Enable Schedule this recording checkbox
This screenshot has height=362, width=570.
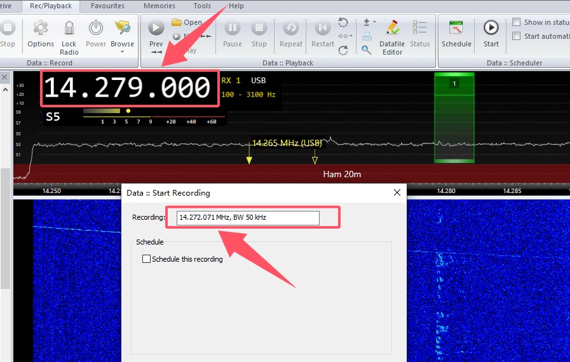(x=147, y=259)
